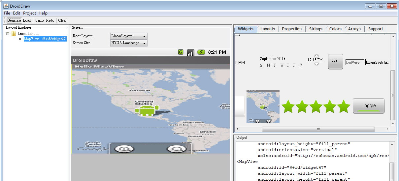The height and width of the screenshot is (181, 399).
Task: Select the RatingBar stars widget
Action: 316,106
